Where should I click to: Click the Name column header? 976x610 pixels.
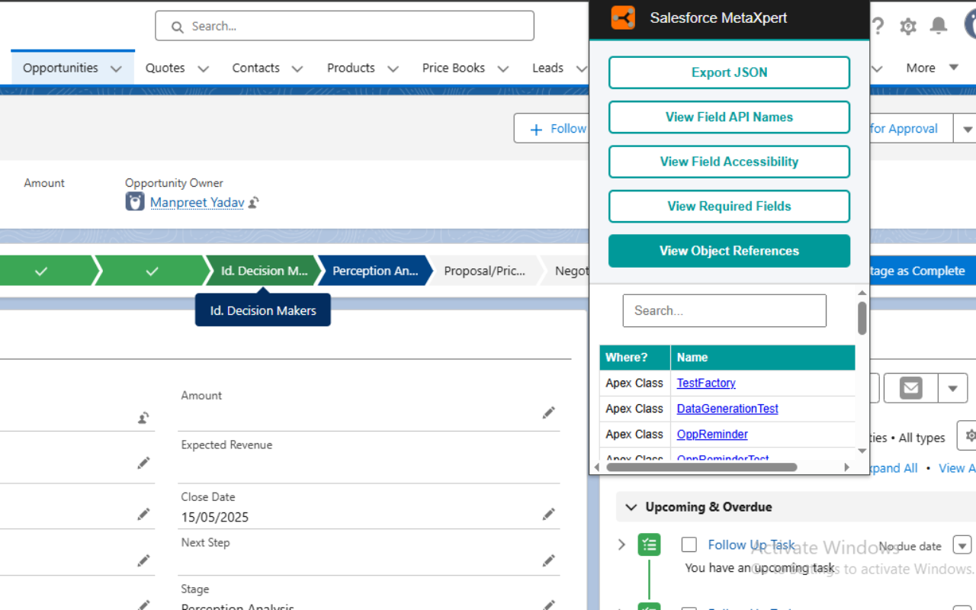point(762,358)
